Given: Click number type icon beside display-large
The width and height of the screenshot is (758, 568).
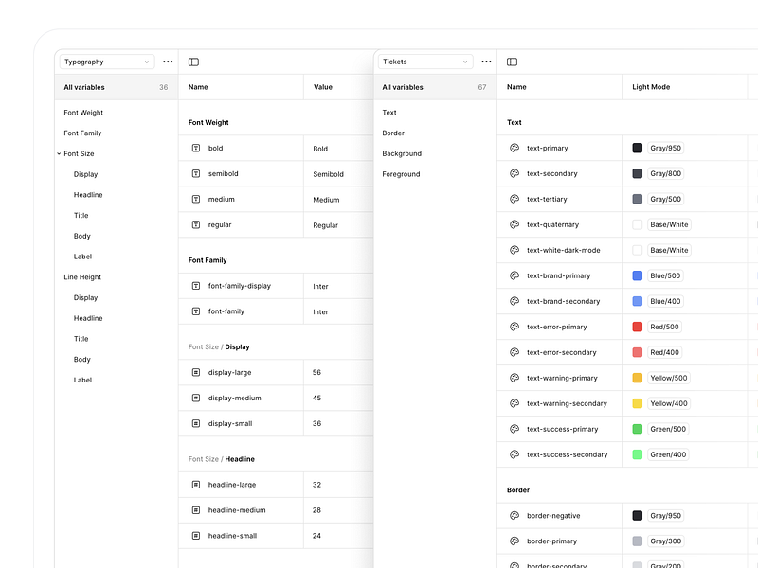Looking at the screenshot, I should pos(196,372).
